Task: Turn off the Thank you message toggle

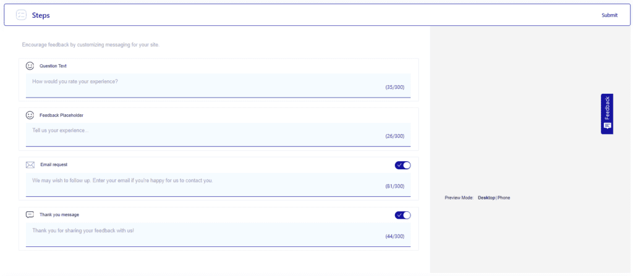Action: tap(402, 215)
